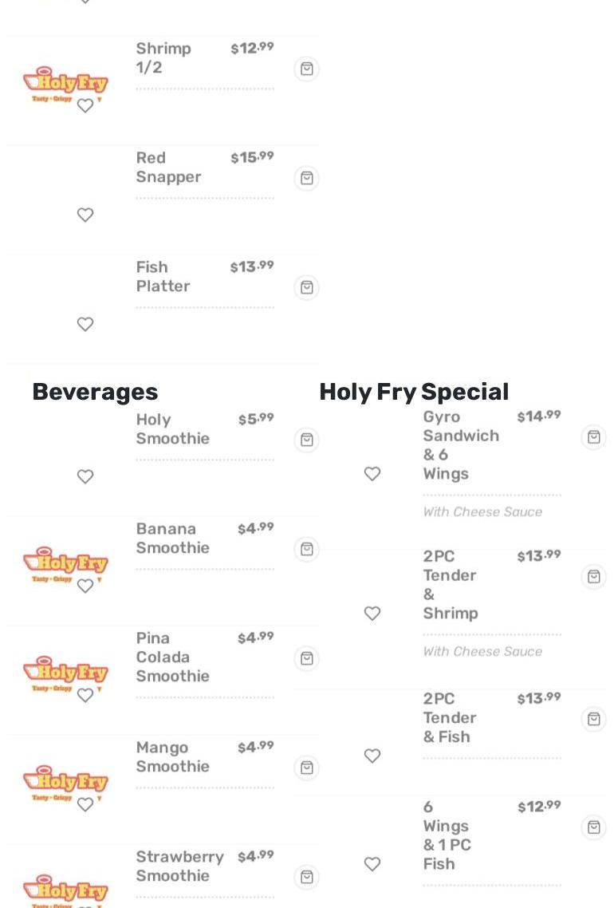Favorite the Gyro Sandwich & 6 Wings
The height and width of the screenshot is (908, 614).
point(372,475)
